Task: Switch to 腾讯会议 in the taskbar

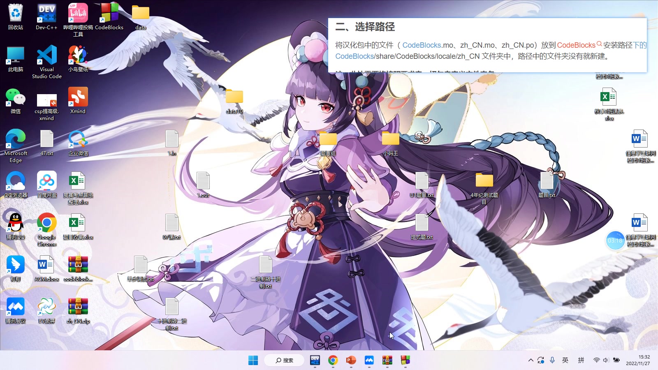Action: [369, 361]
